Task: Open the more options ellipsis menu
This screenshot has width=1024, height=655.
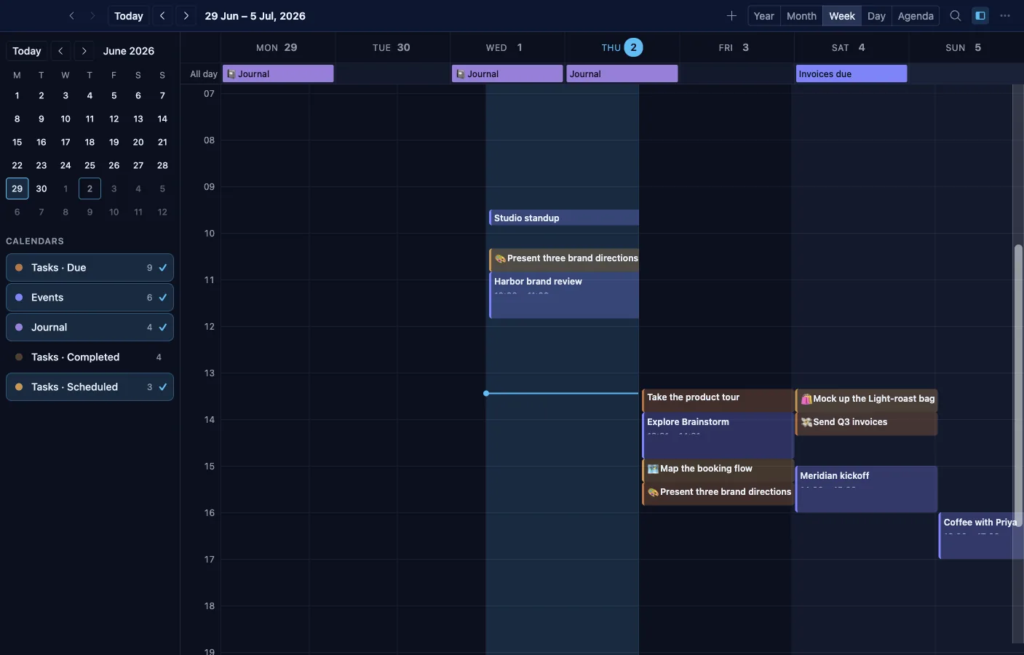Action: point(1005,16)
